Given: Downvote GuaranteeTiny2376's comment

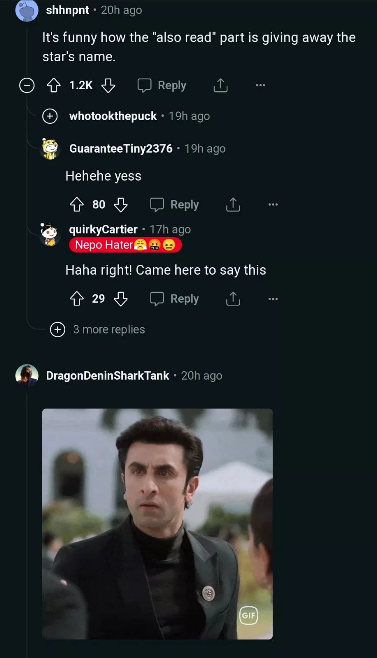Looking at the screenshot, I should [x=121, y=204].
